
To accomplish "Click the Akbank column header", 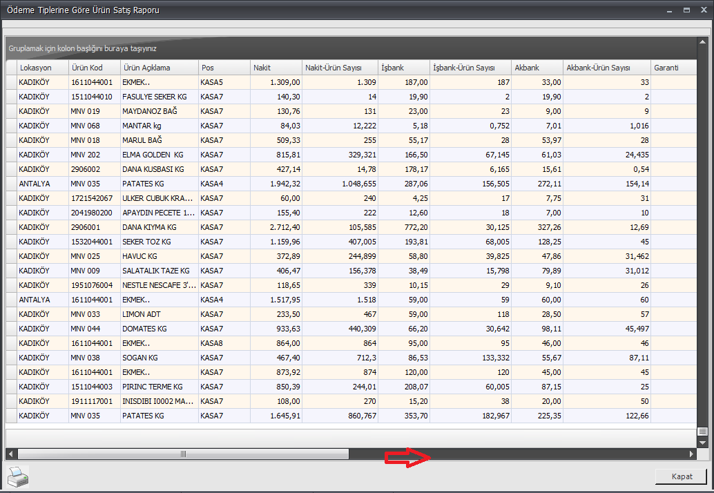I will [537, 68].
